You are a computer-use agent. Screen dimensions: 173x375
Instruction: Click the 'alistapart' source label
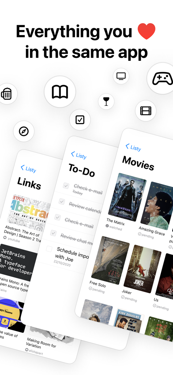click(x=34, y=351)
